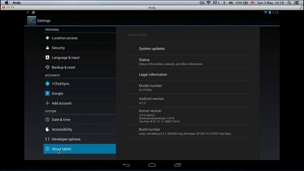Click the Backup & reset icon
The image size is (304, 171).
47,67
